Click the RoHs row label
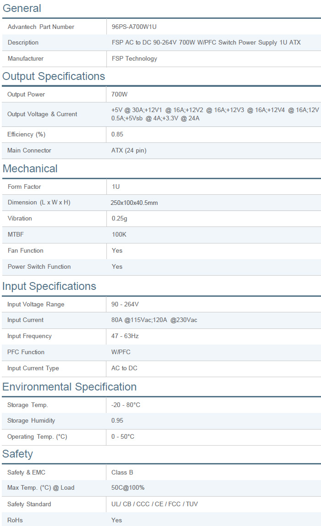The width and height of the screenshot is (321, 526). [15, 520]
